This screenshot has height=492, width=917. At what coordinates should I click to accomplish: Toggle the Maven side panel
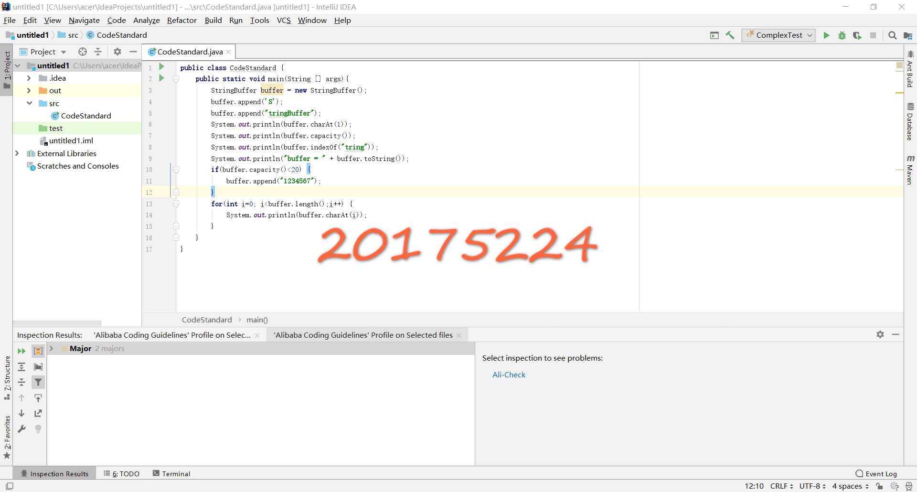coord(910,170)
